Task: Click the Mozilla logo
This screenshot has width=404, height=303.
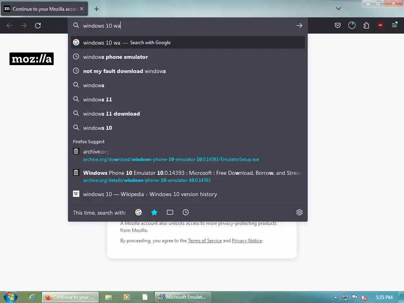Action: (x=32, y=59)
